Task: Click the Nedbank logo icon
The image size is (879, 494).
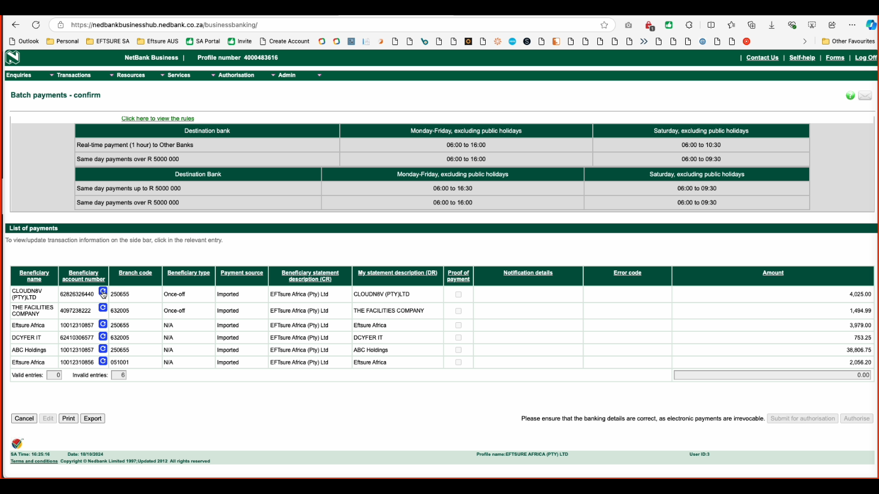Action: tap(12, 57)
